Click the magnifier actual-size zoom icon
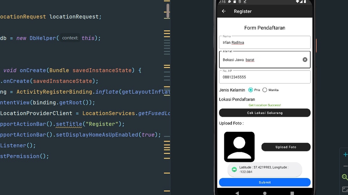This screenshot has height=195, width=348. coord(345,177)
